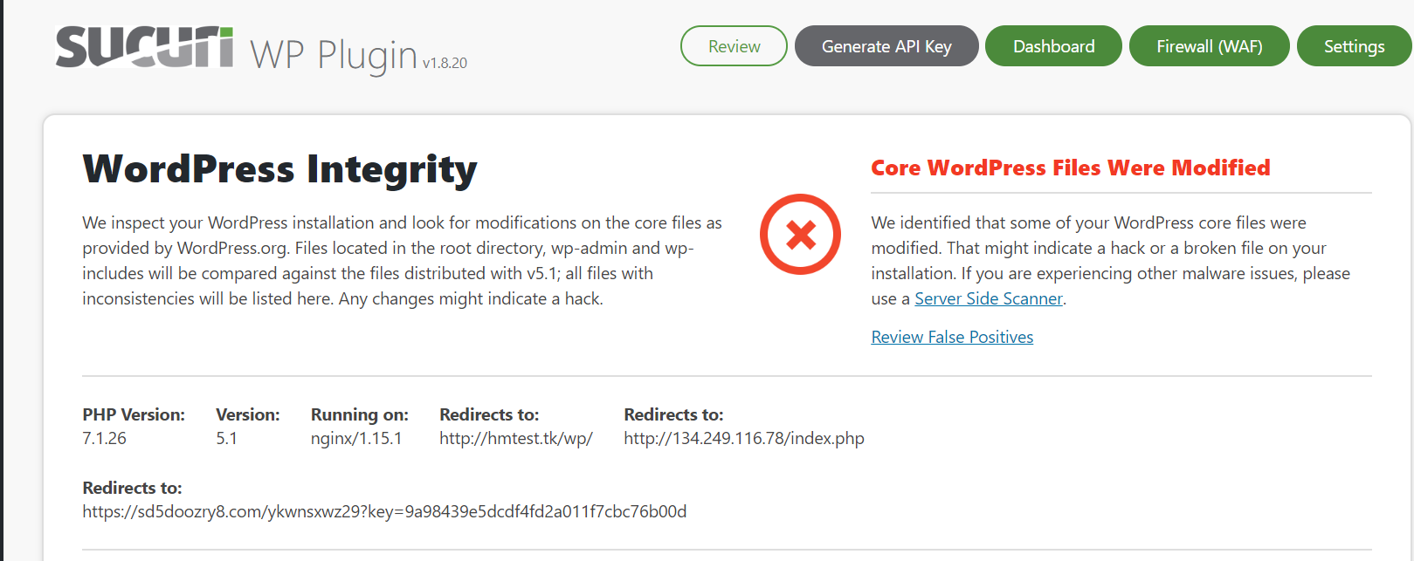Click the nginx/1.15.1 server value
The width and height of the screenshot is (1414, 561).
point(356,438)
